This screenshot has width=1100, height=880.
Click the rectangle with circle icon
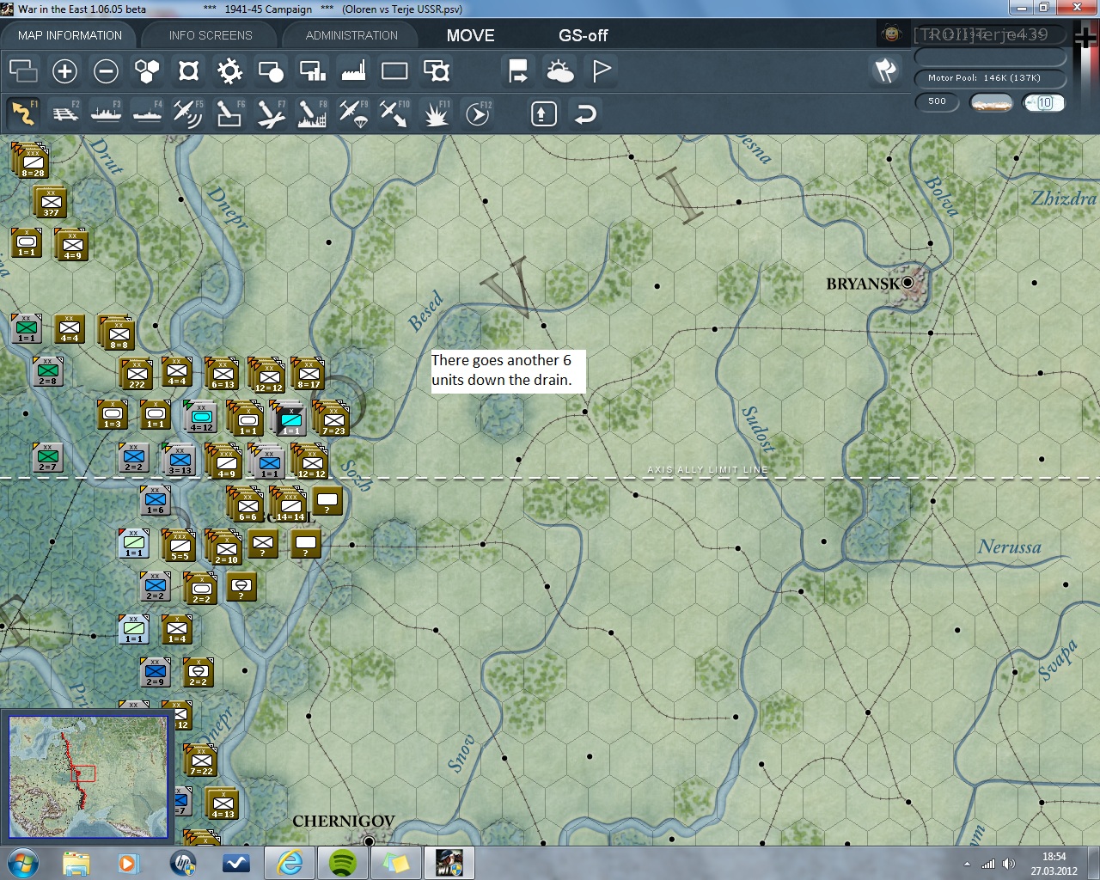coord(271,71)
